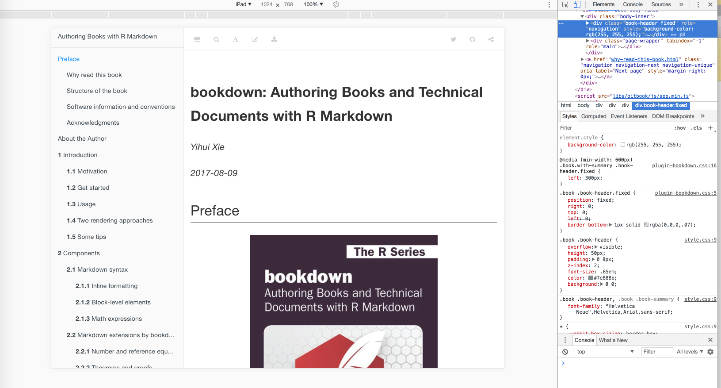
Task: Toggle the sidebar with the hamburger icon
Action: pos(197,39)
